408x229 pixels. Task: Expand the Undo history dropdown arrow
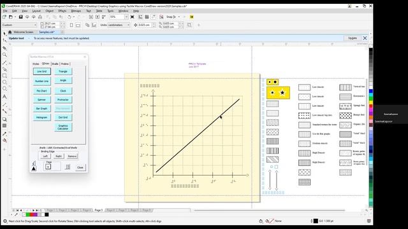pyautogui.click(x=74, y=17)
